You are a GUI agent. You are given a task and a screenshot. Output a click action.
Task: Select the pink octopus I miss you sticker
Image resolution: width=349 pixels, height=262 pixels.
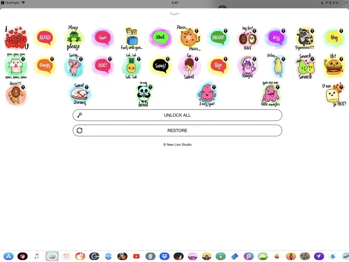(207, 94)
